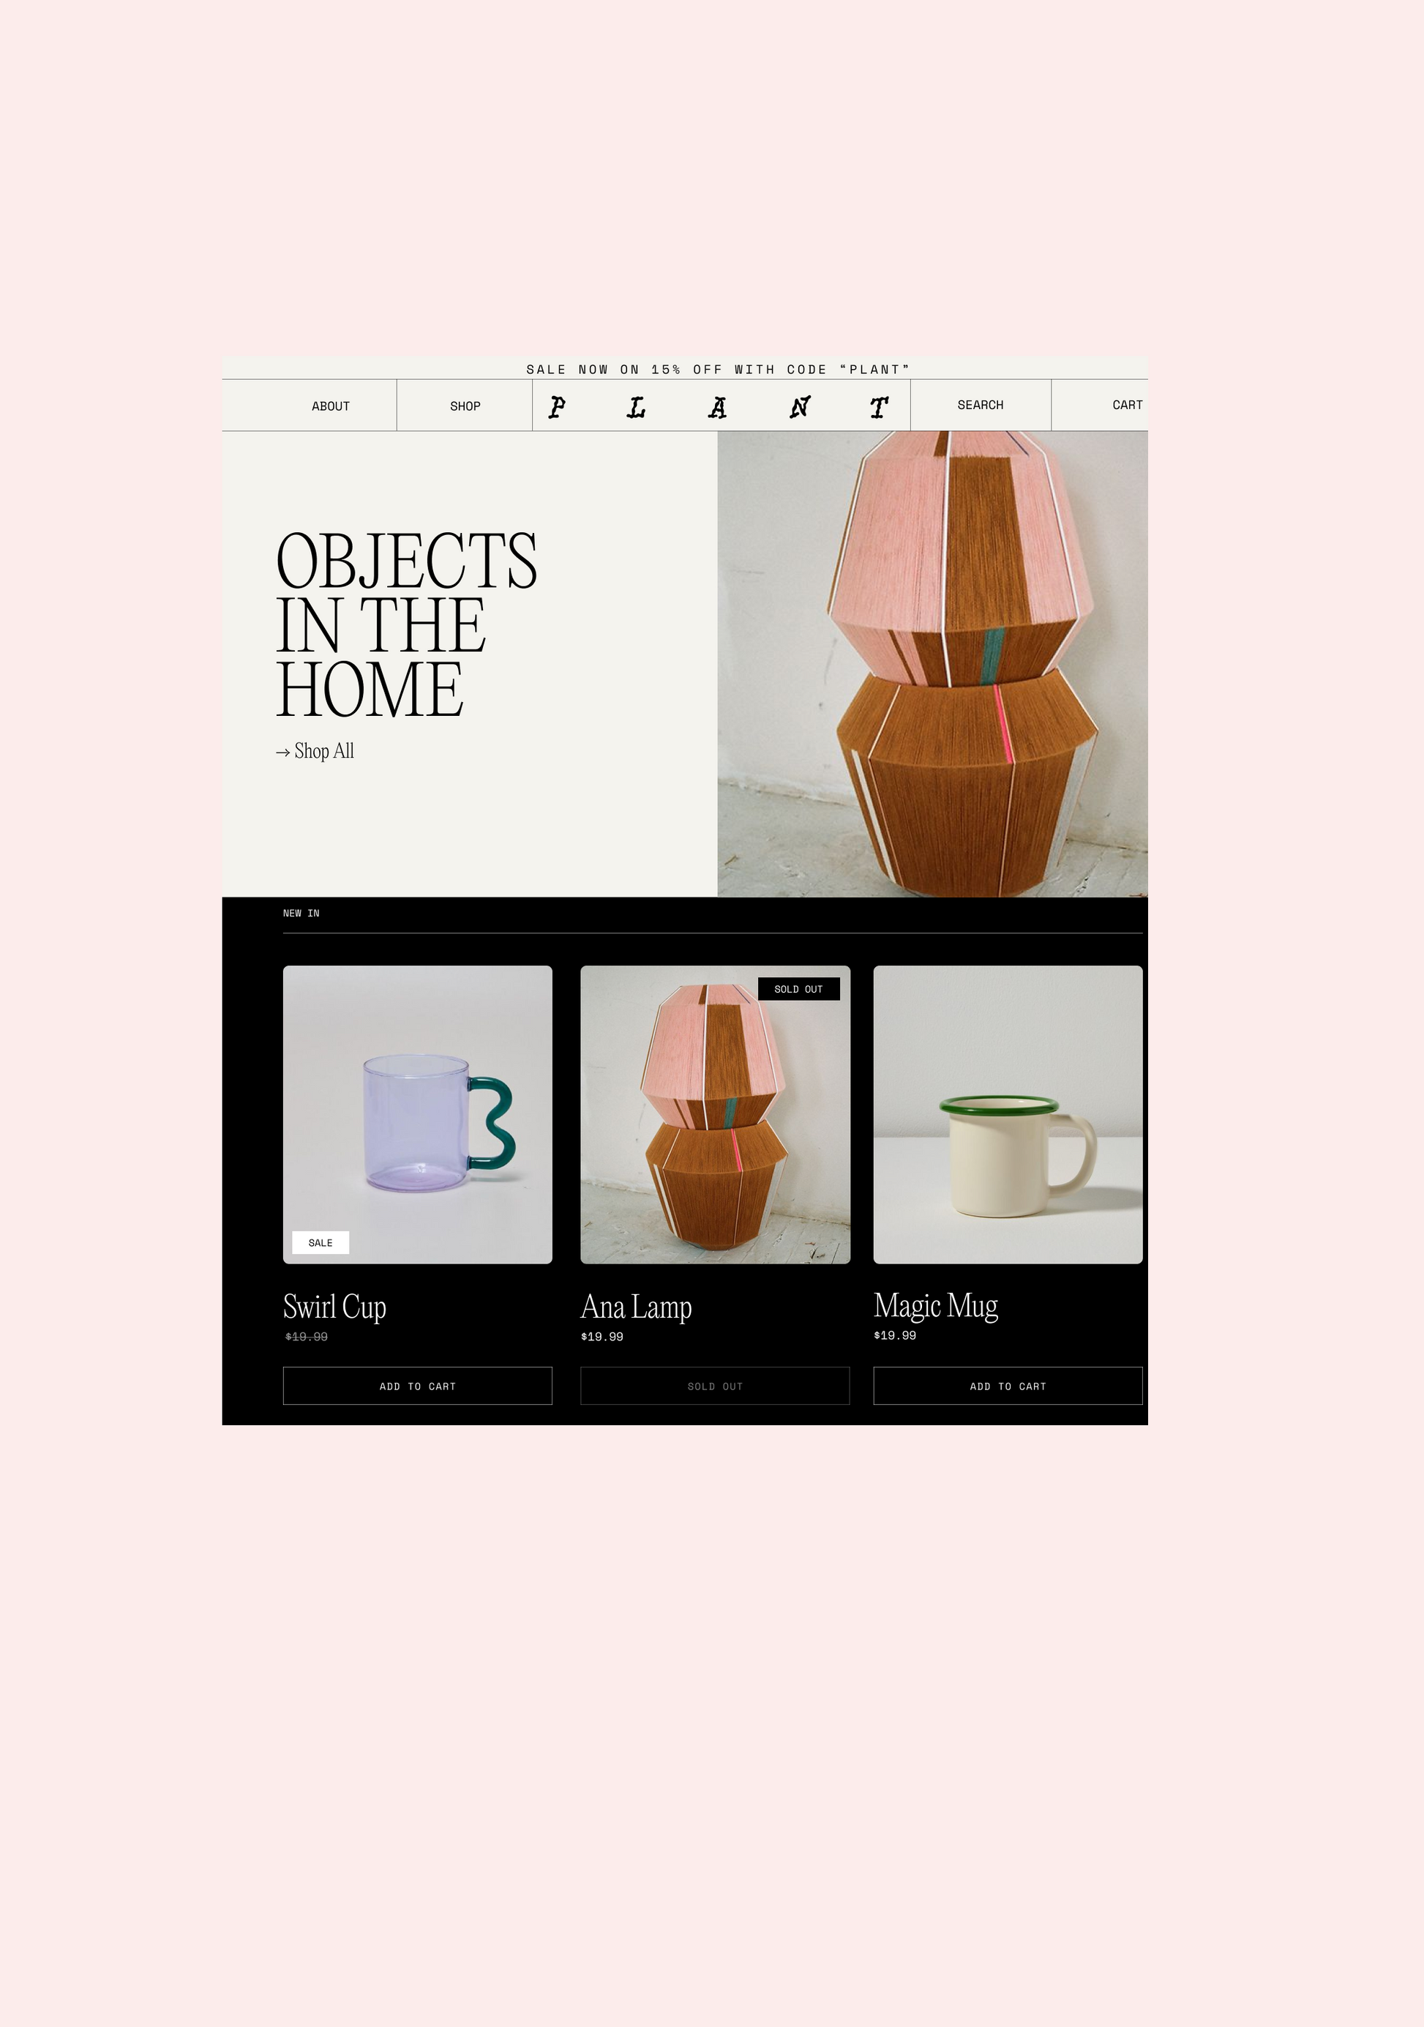This screenshot has width=1424, height=2027.
Task: Open the Swirl Cup title link
Action: click(334, 1307)
